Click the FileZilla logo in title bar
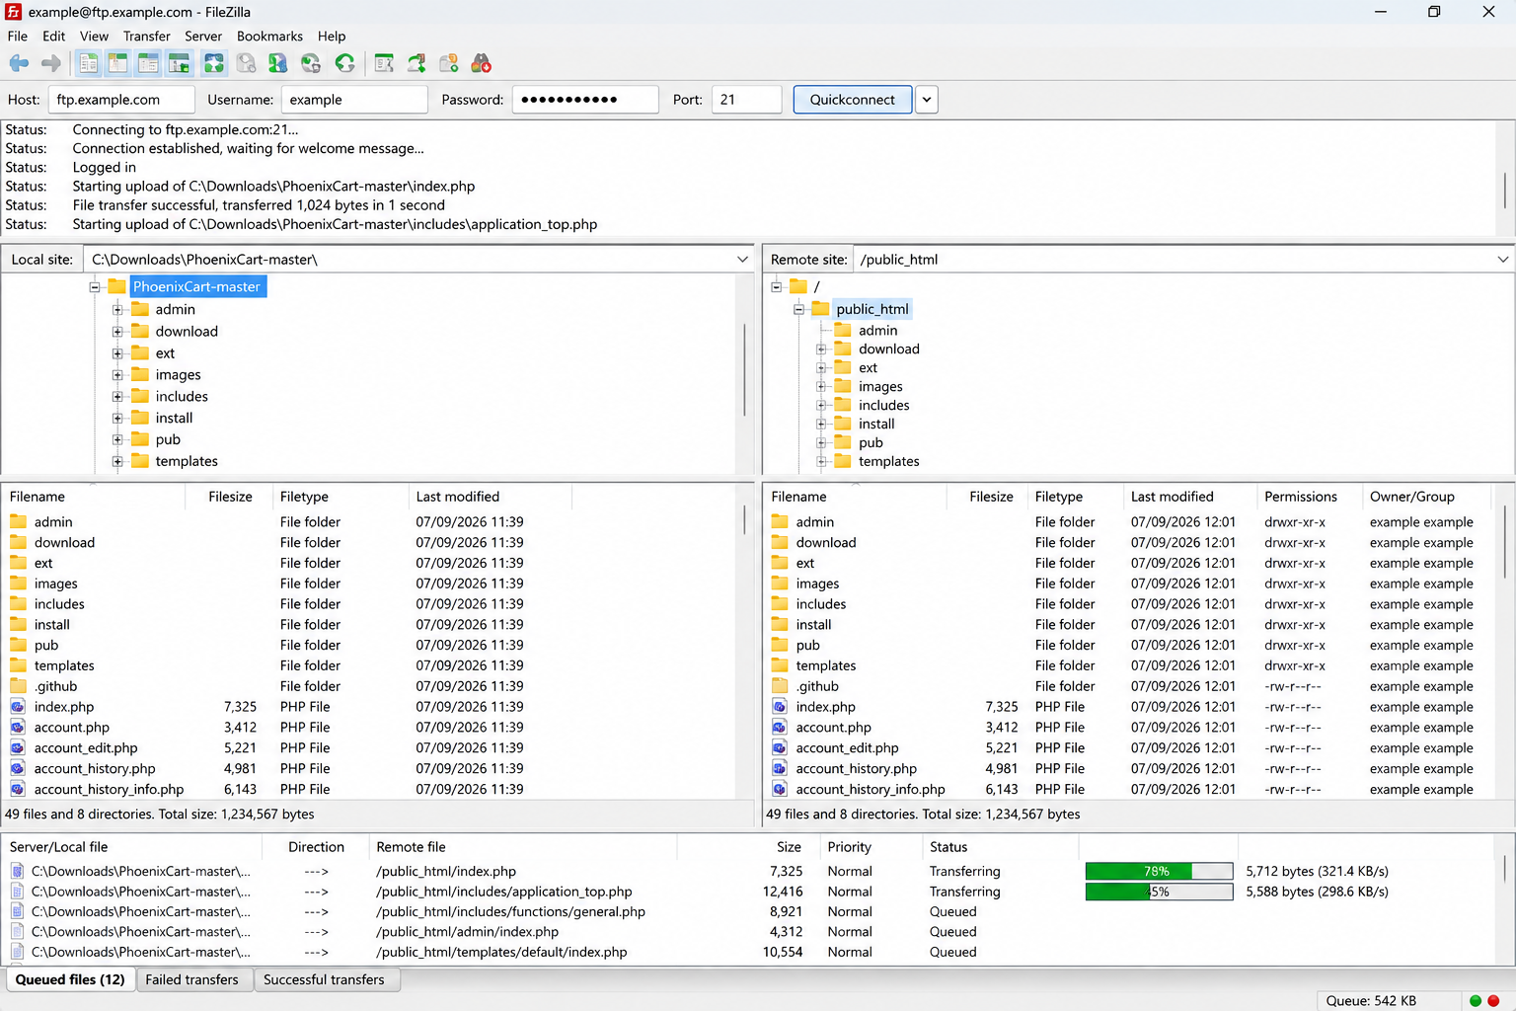This screenshot has width=1516, height=1011. [13, 12]
